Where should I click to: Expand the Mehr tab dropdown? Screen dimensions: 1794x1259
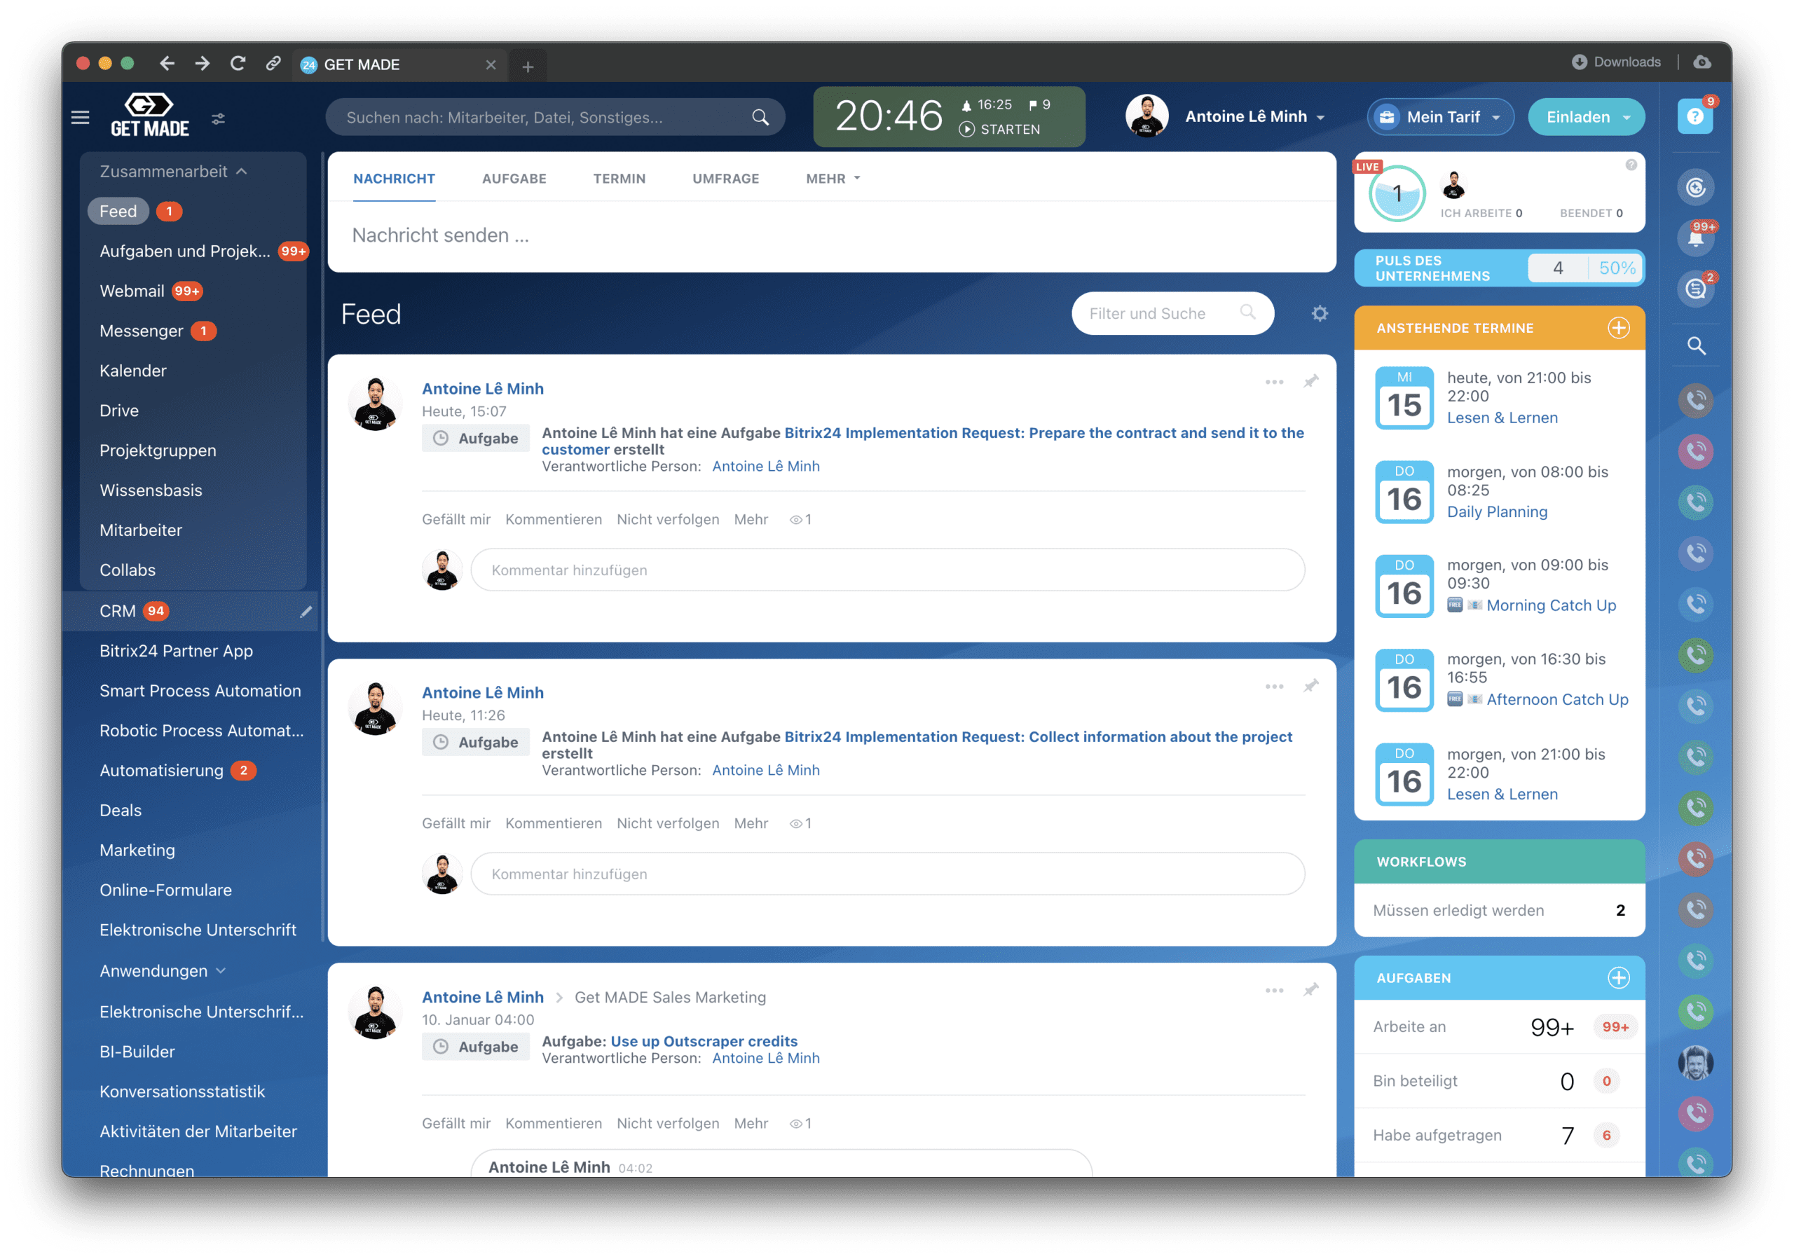coord(832,179)
